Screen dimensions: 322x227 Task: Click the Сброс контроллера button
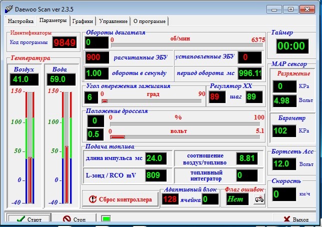click(120, 199)
